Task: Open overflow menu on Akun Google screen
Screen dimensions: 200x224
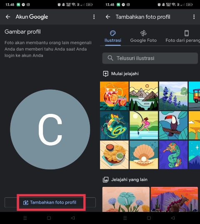Action: click(94, 17)
